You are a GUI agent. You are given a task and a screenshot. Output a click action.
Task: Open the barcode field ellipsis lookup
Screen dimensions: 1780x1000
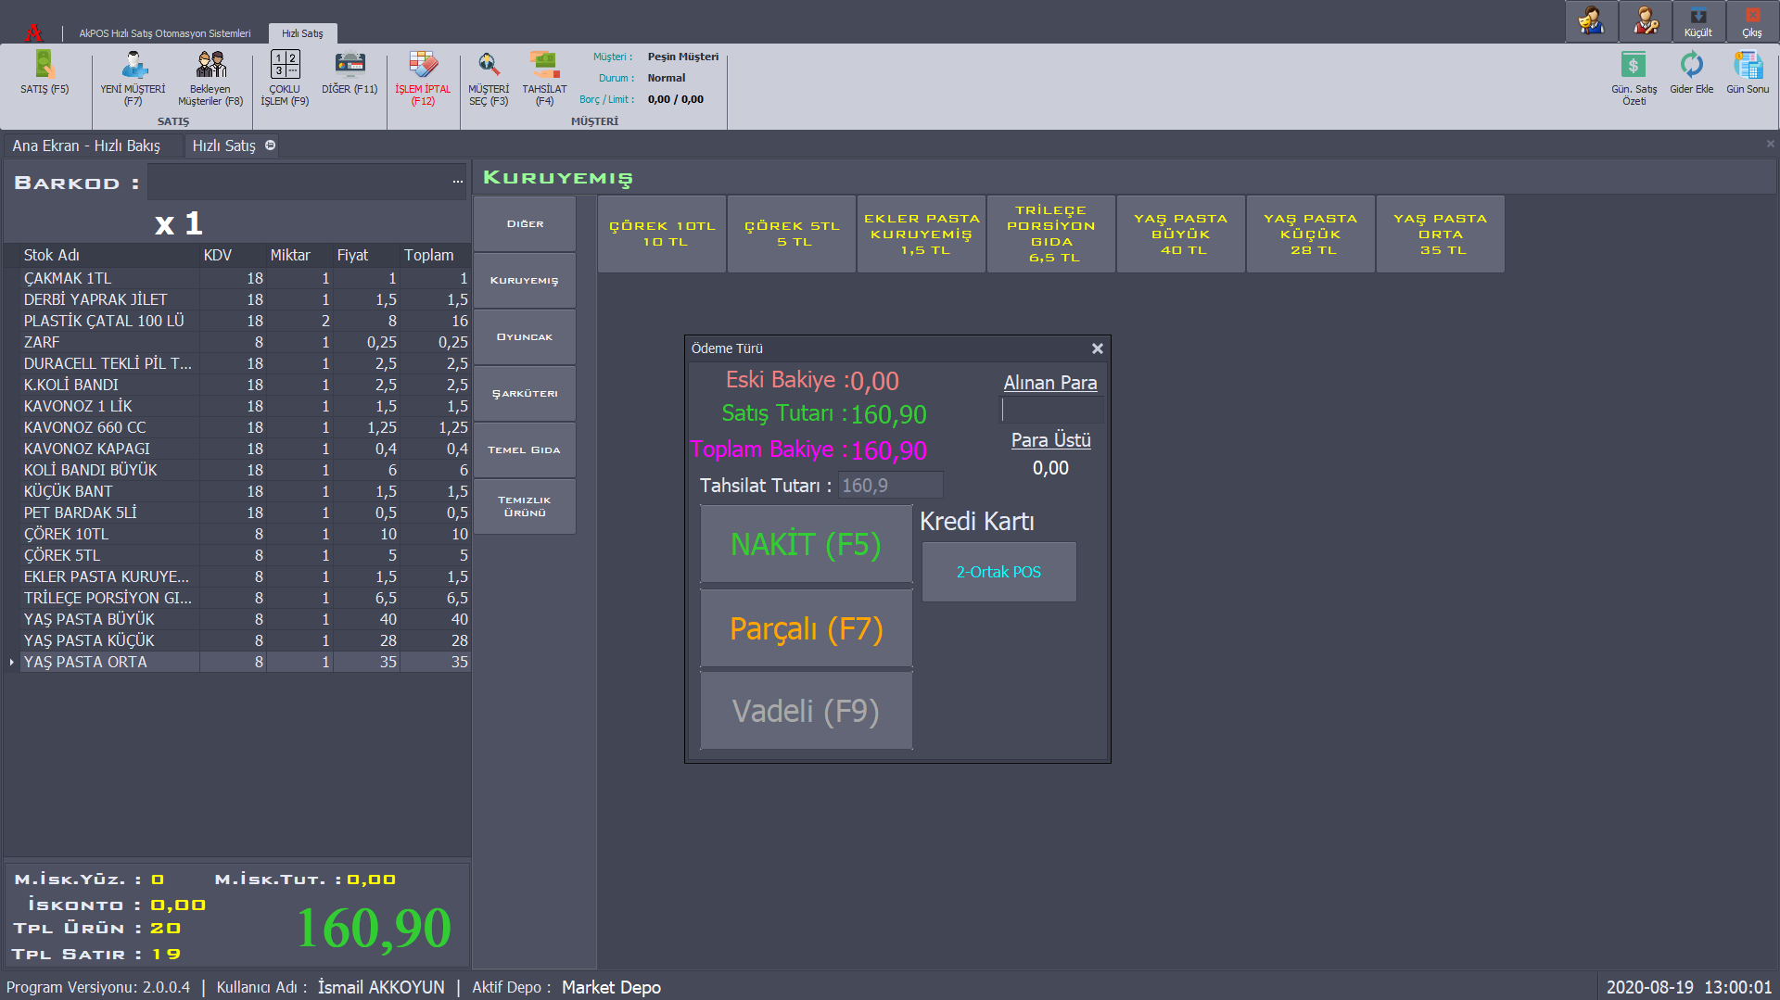(457, 182)
